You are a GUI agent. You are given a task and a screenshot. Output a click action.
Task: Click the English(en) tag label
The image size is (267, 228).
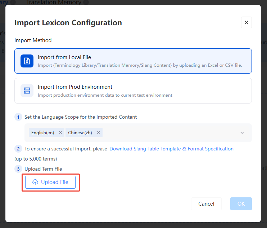coord(42,133)
